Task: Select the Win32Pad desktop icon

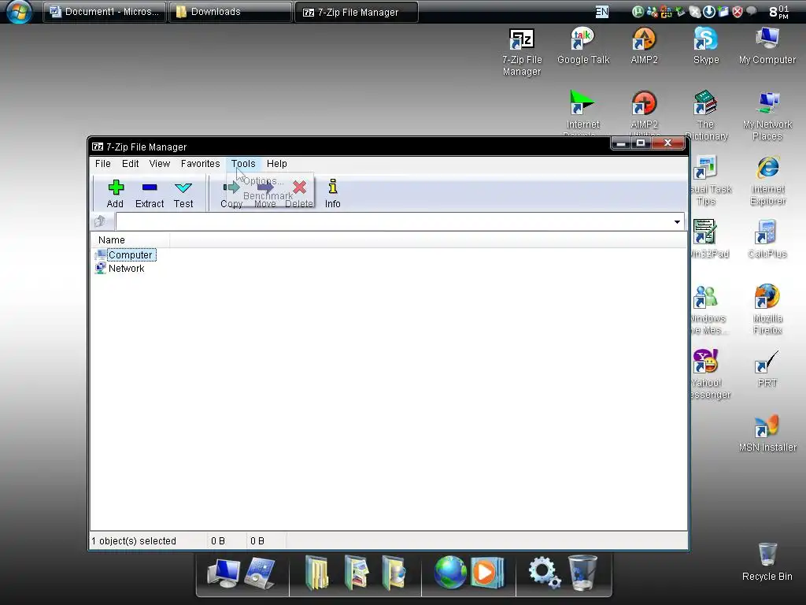Action: click(x=709, y=239)
